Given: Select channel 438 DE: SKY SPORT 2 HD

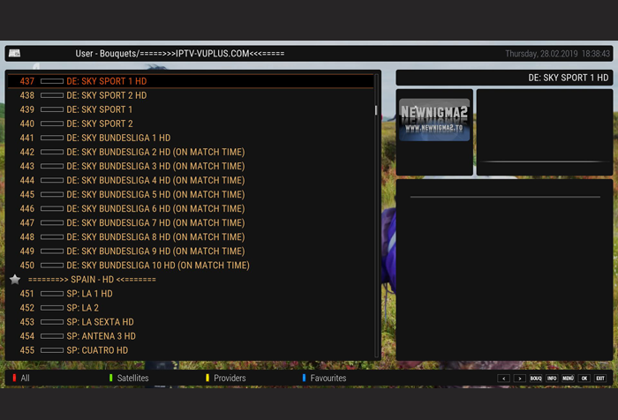Looking at the screenshot, I should (191, 95).
